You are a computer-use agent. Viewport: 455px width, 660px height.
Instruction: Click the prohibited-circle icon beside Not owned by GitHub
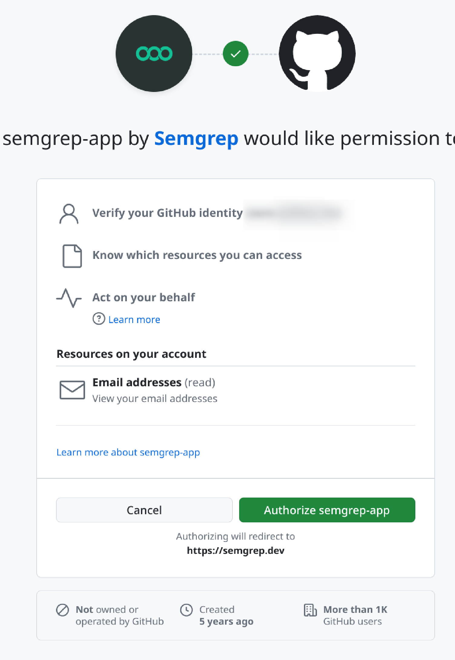coord(62,610)
